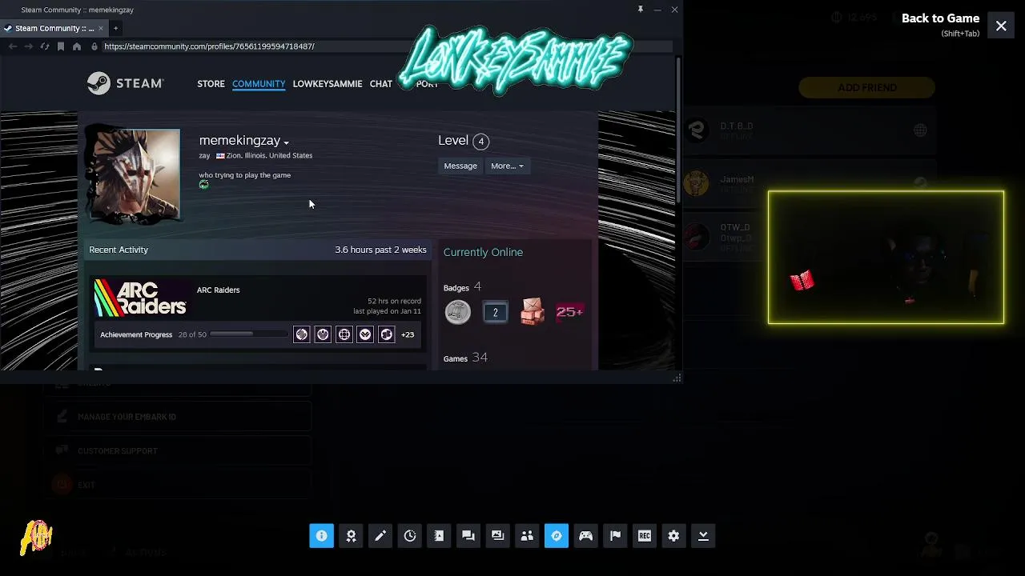Click the Steam logo on the page header
1025x576 pixels.
pyautogui.click(x=125, y=83)
